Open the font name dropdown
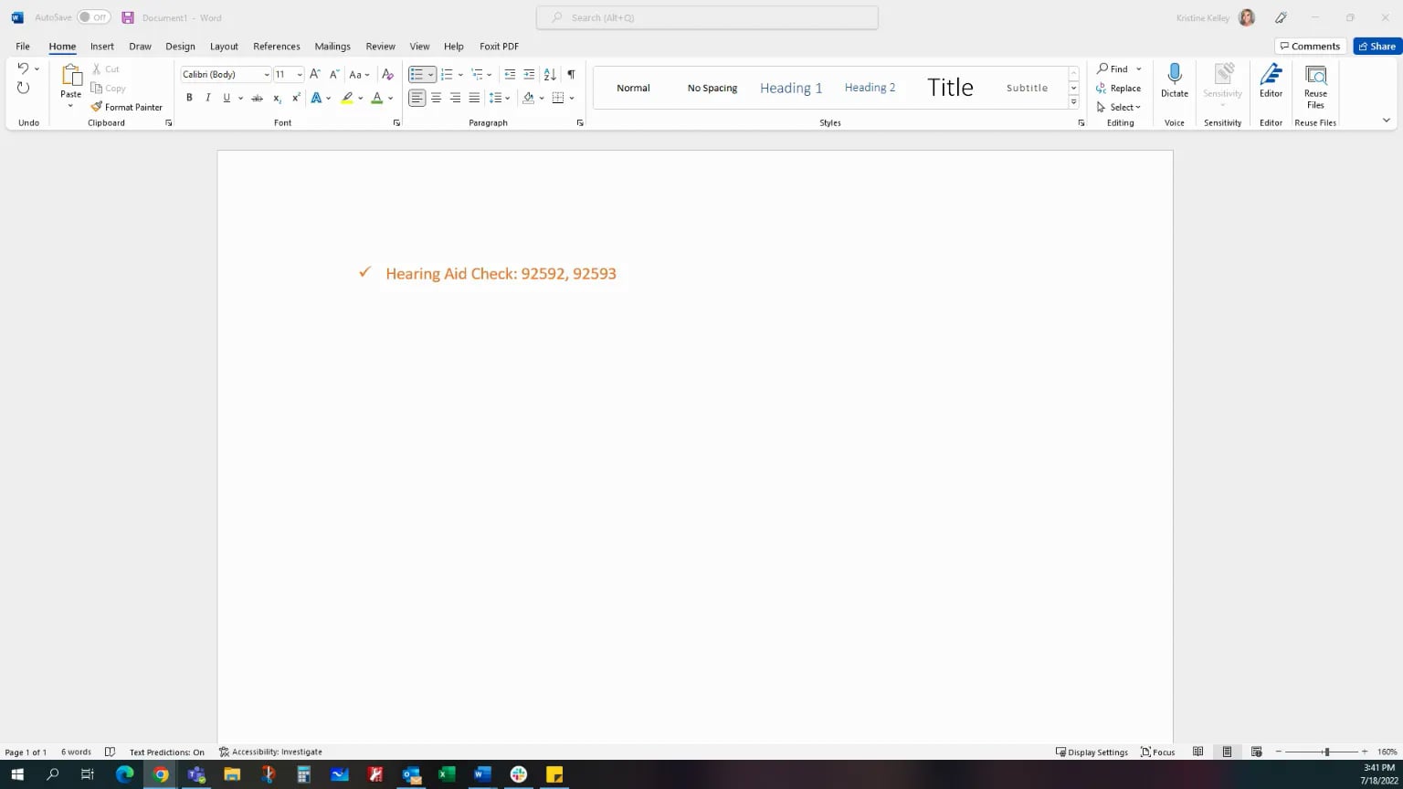Image resolution: width=1403 pixels, height=789 pixels. 267,75
